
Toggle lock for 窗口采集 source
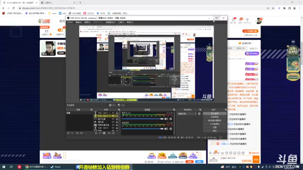click(x=117, y=119)
